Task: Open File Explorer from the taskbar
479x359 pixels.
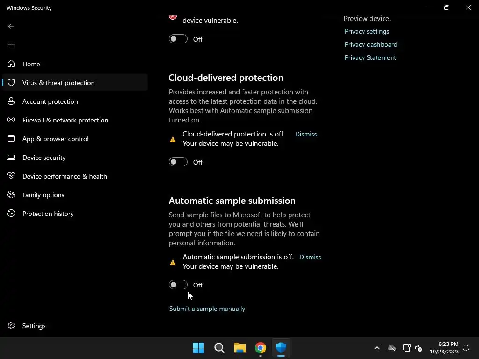Action: pyautogui.click(x=240, y=348)
